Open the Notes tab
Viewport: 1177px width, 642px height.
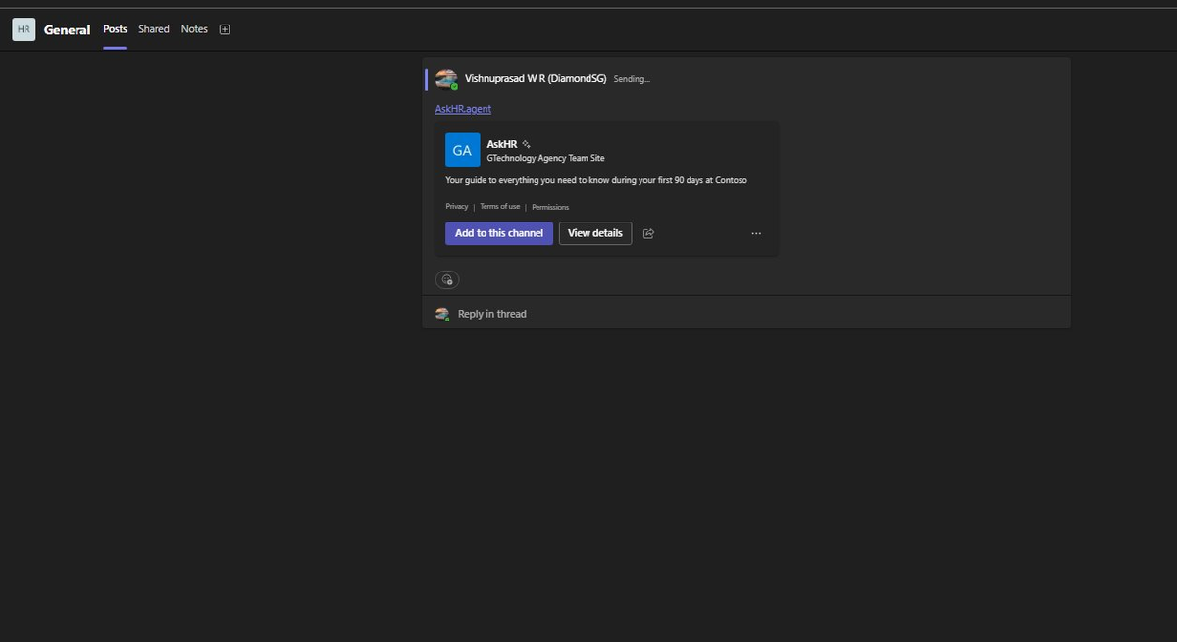(194, 28)
